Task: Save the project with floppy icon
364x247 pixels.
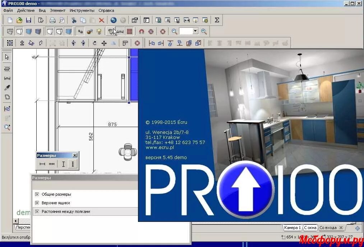Action: click(x=28, y=20)
